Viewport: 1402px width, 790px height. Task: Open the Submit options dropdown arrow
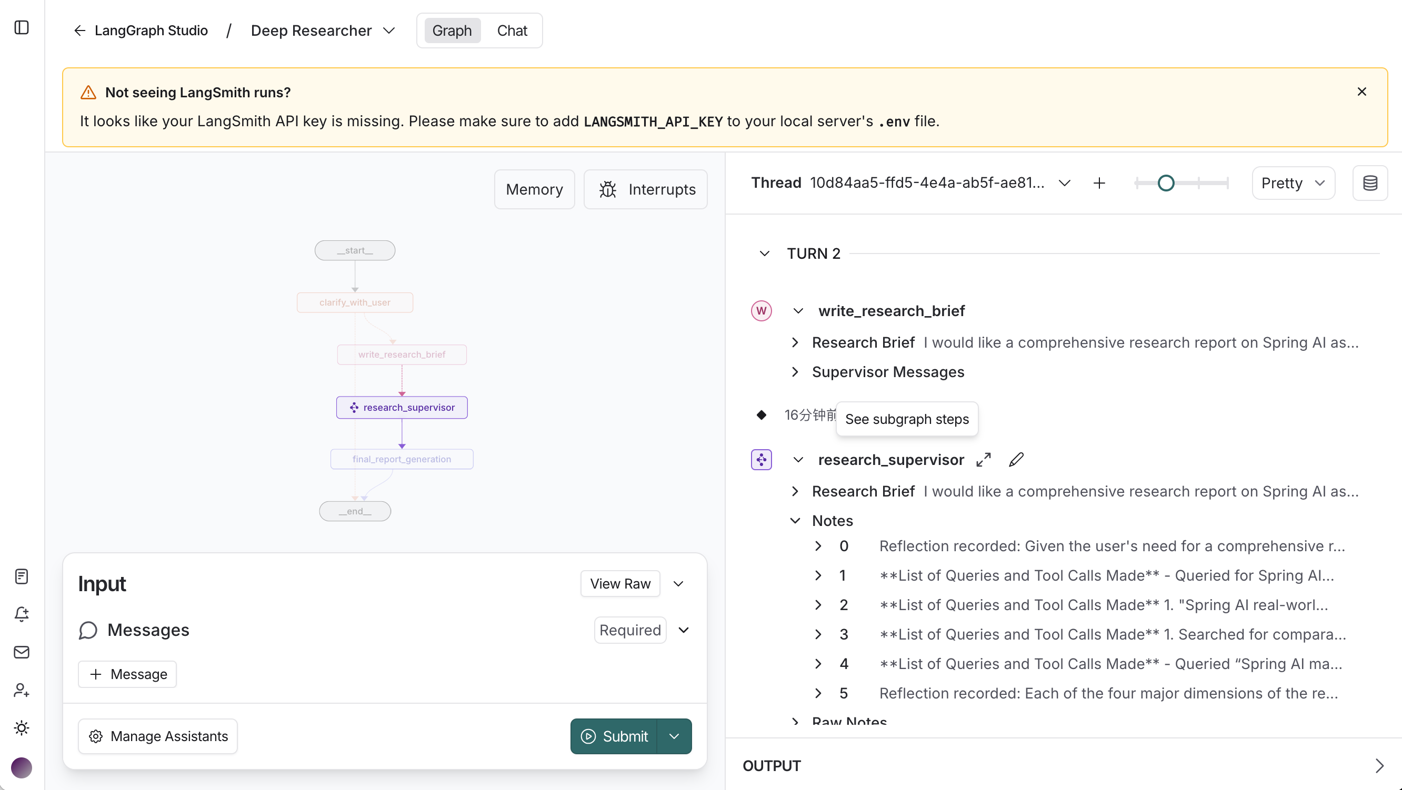point(674,736)
